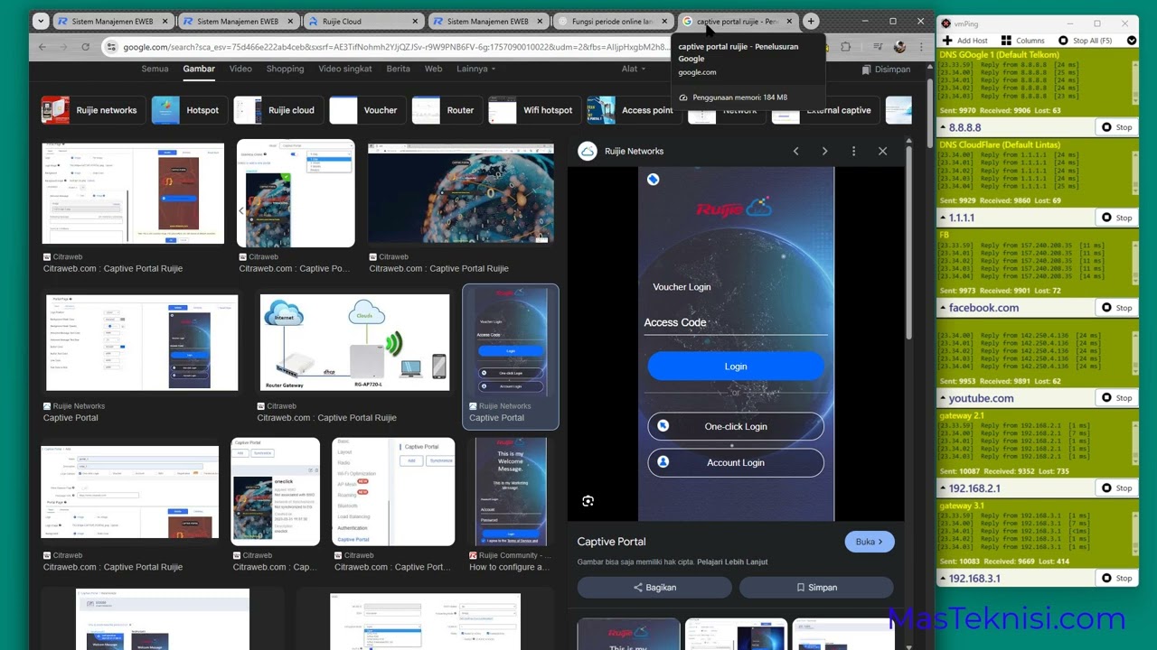Screen dimensions: 1157x650
Task: Open the vmPing options dropdown arrow
Action: point(1131,41)
